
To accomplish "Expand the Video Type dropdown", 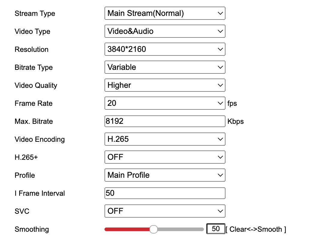I will tap(165, 31).
